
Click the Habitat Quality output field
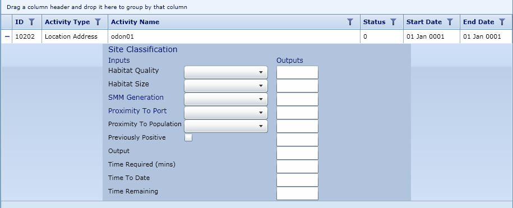[x=297, y=72]
